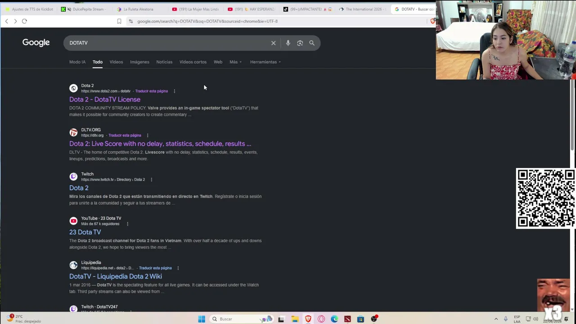576x324 pixels.
Task: Click the page vertical scrollbar
Action: (573, 115)
